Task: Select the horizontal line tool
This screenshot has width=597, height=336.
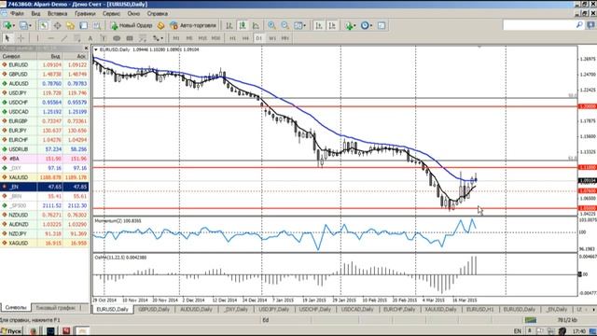Action: (x=50, y=38)
